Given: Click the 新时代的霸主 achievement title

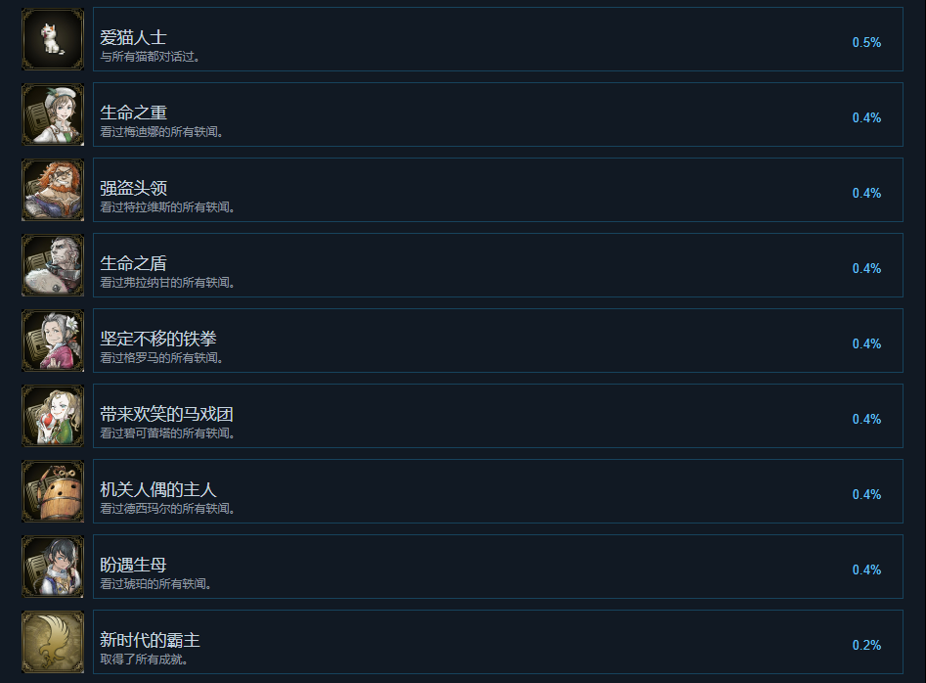Looking at the screenshot, I should click(x=150, y=640).
